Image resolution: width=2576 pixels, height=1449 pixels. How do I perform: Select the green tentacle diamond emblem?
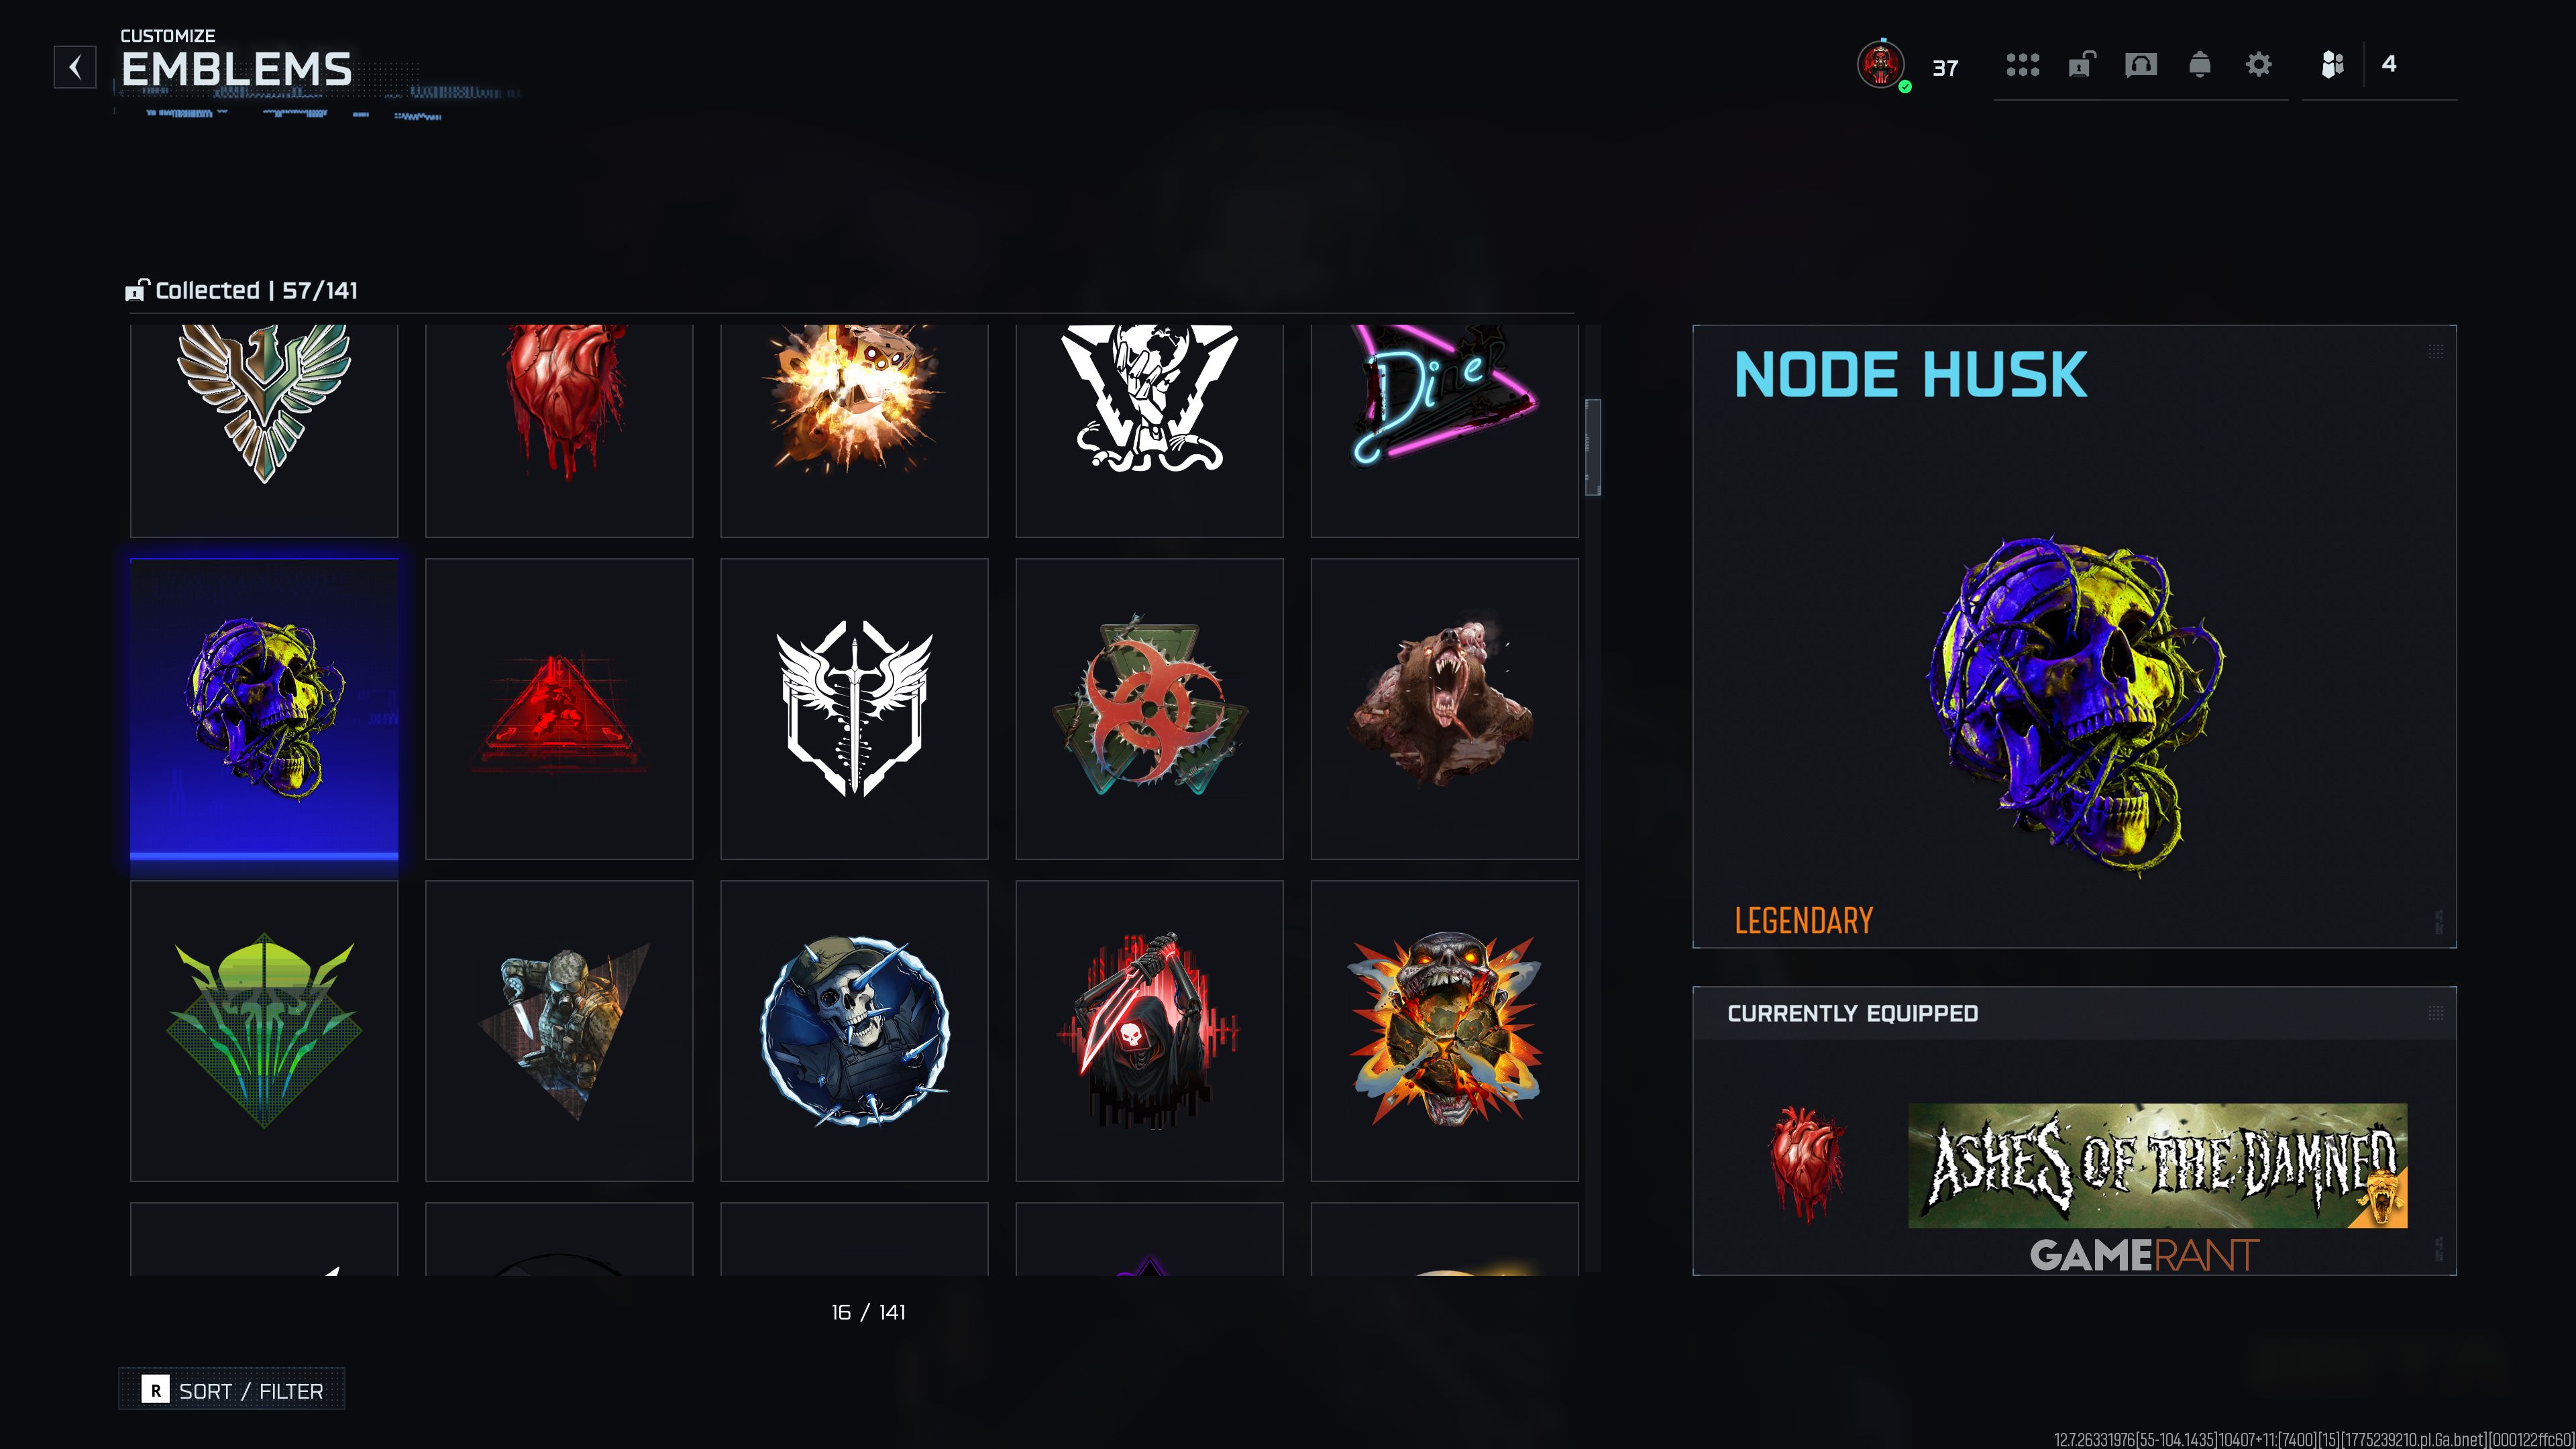click(x=264, y=1031)
